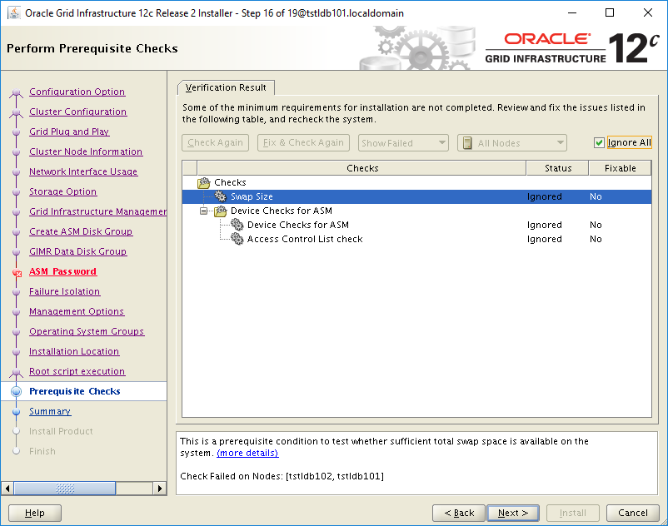This screenshot has height=526, width=668.
Task: Click the Help button
Action: pos(34,513)
